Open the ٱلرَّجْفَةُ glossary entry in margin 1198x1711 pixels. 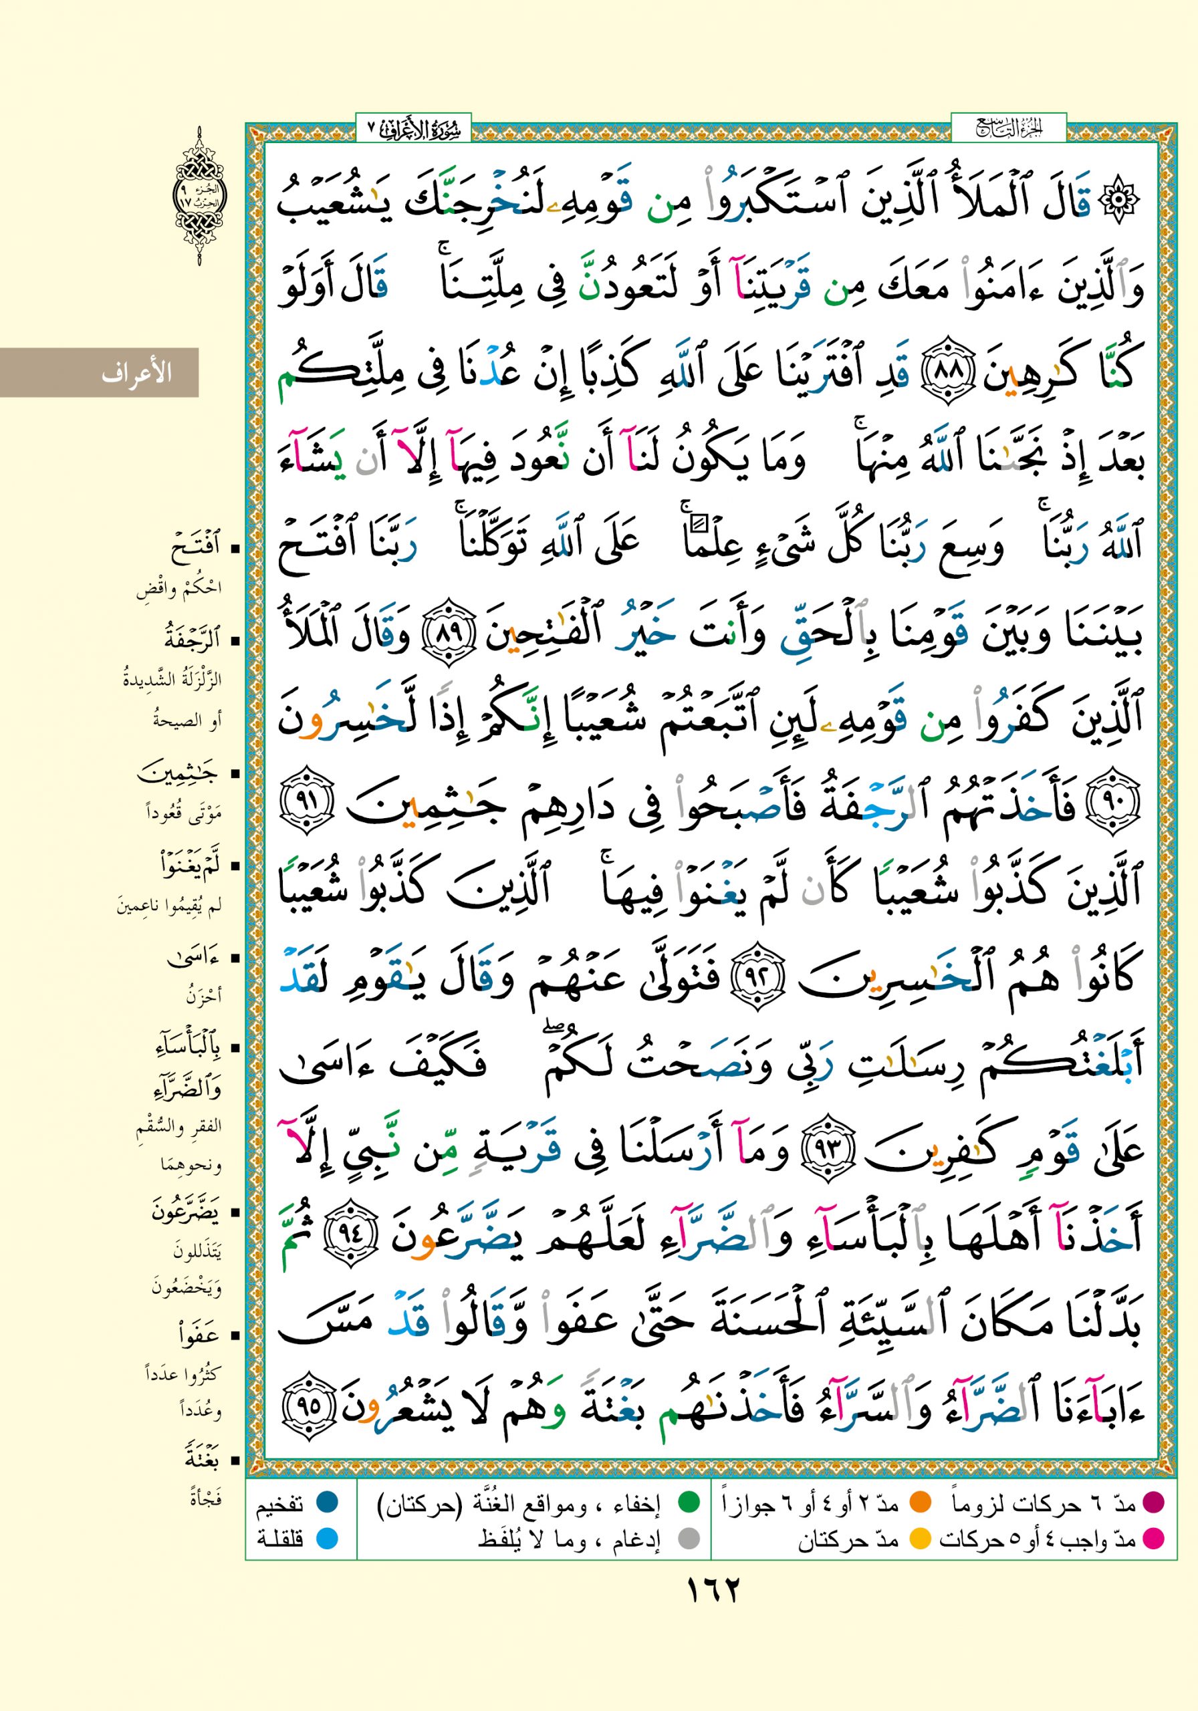point(192,641)
